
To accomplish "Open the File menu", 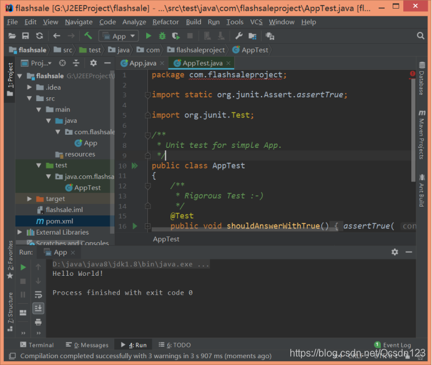I will click(x=12, y=22).
